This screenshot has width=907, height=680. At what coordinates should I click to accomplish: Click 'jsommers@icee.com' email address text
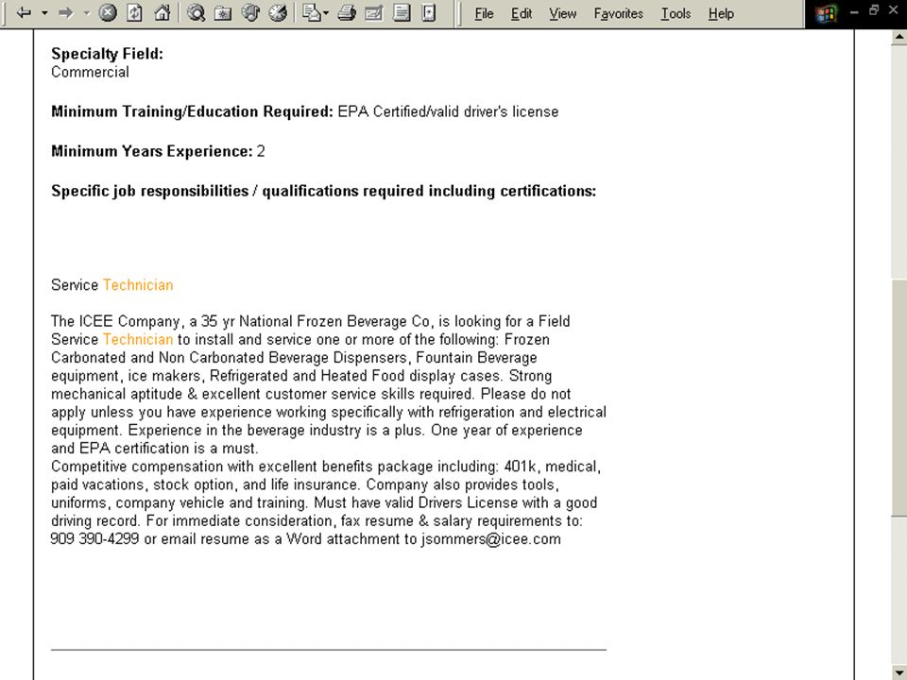(x=490, y=539)
